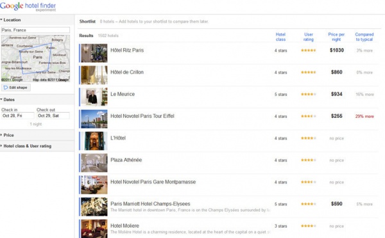
Task: Select Paris Marriott Hotel Champs-Elysees name
Action: [150, 203]
